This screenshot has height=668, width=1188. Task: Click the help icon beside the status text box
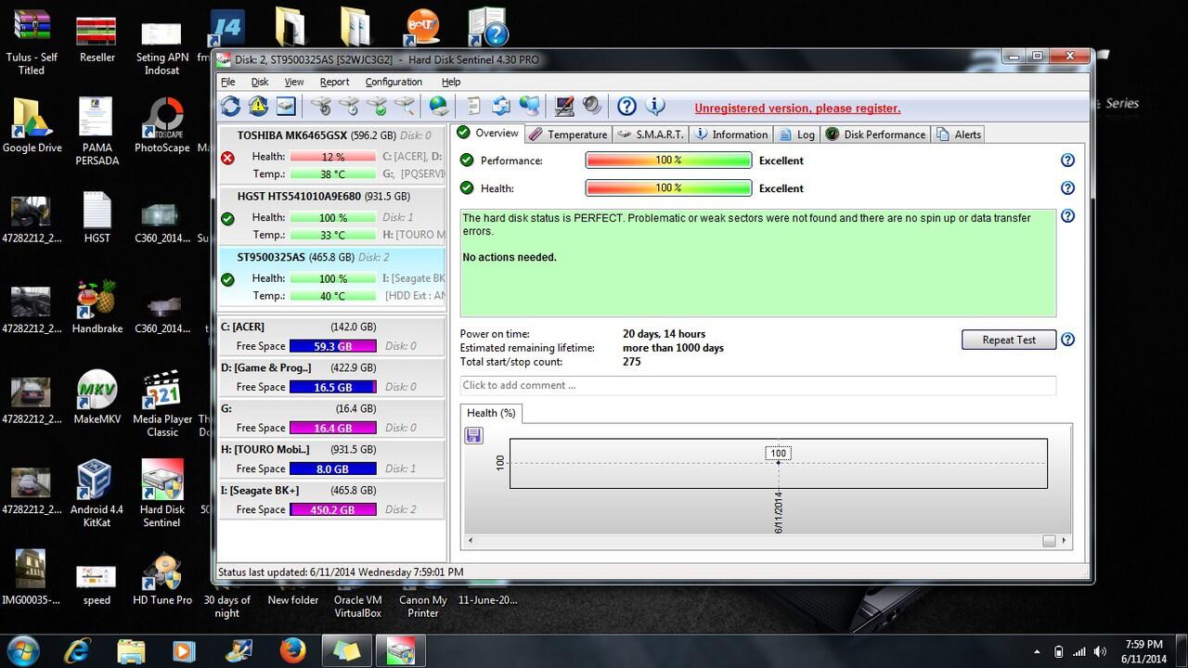pos(1067,216)
